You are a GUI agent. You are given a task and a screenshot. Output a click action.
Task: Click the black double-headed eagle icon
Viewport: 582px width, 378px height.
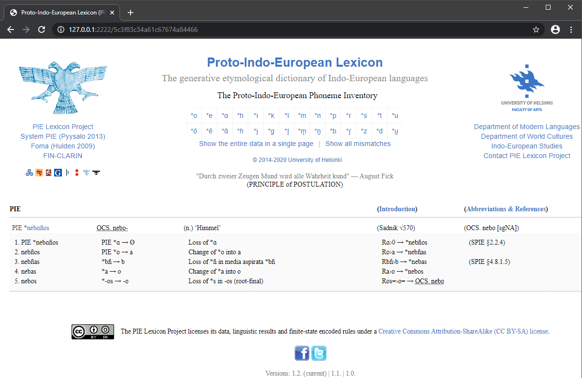(x=96, y=173)
